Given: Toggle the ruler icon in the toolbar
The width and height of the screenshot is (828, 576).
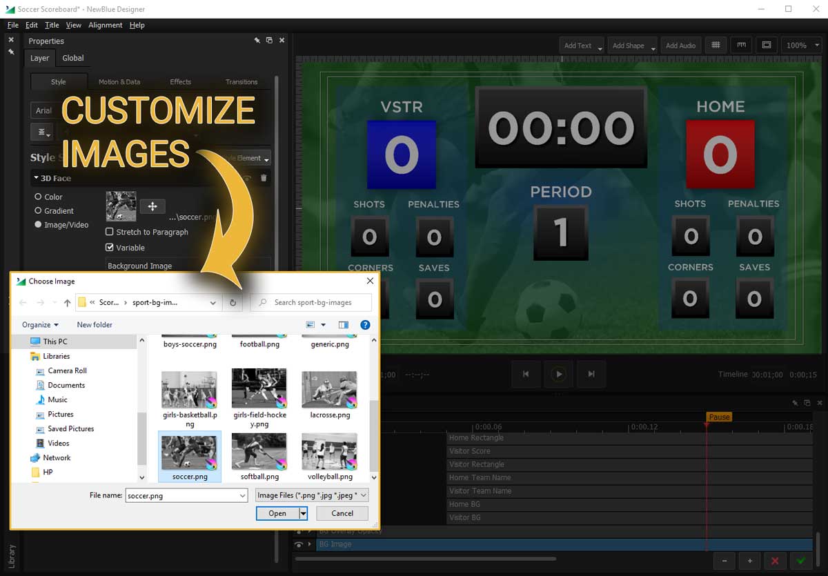Looking at the screenshot, I should point(741,45).
